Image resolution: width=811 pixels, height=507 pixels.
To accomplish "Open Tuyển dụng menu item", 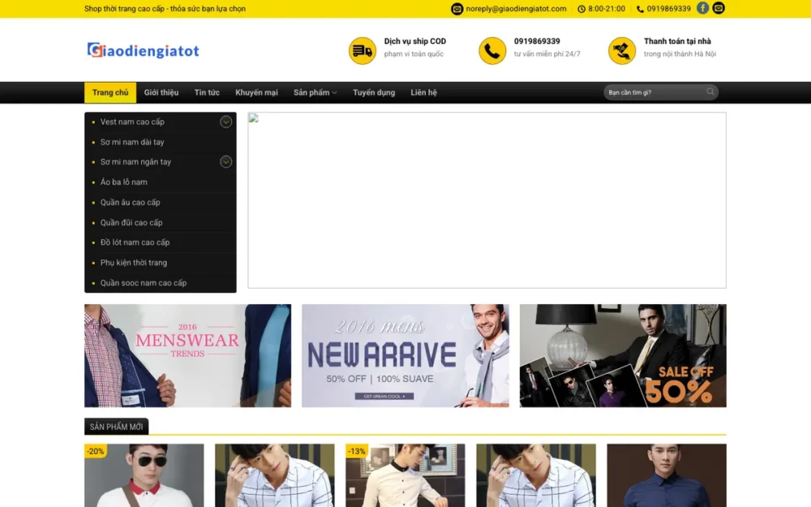I will point(374,92).
